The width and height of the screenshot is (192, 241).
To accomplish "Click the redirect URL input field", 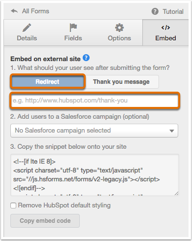I will tap(95, 101).
